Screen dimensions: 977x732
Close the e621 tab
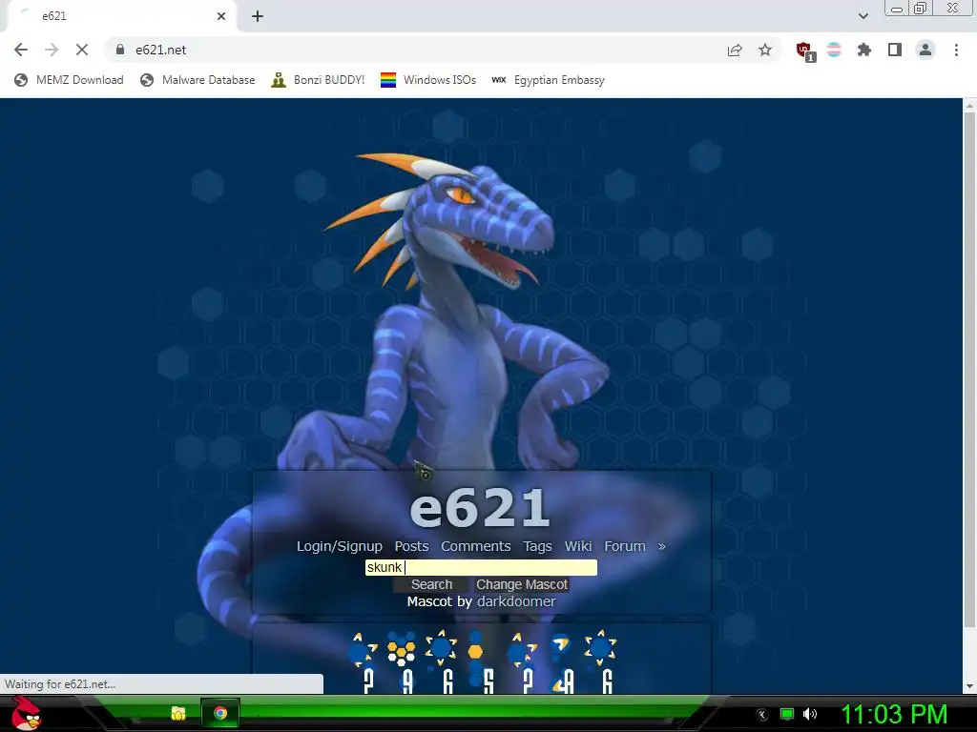(x=221, y=16)
